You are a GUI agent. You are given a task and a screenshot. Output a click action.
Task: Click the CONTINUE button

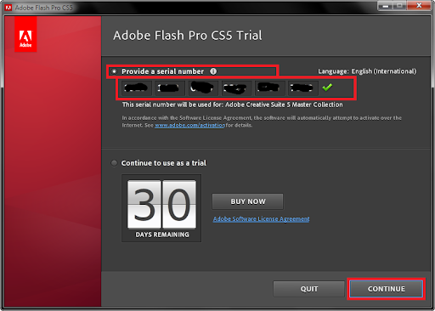(386, 289)
